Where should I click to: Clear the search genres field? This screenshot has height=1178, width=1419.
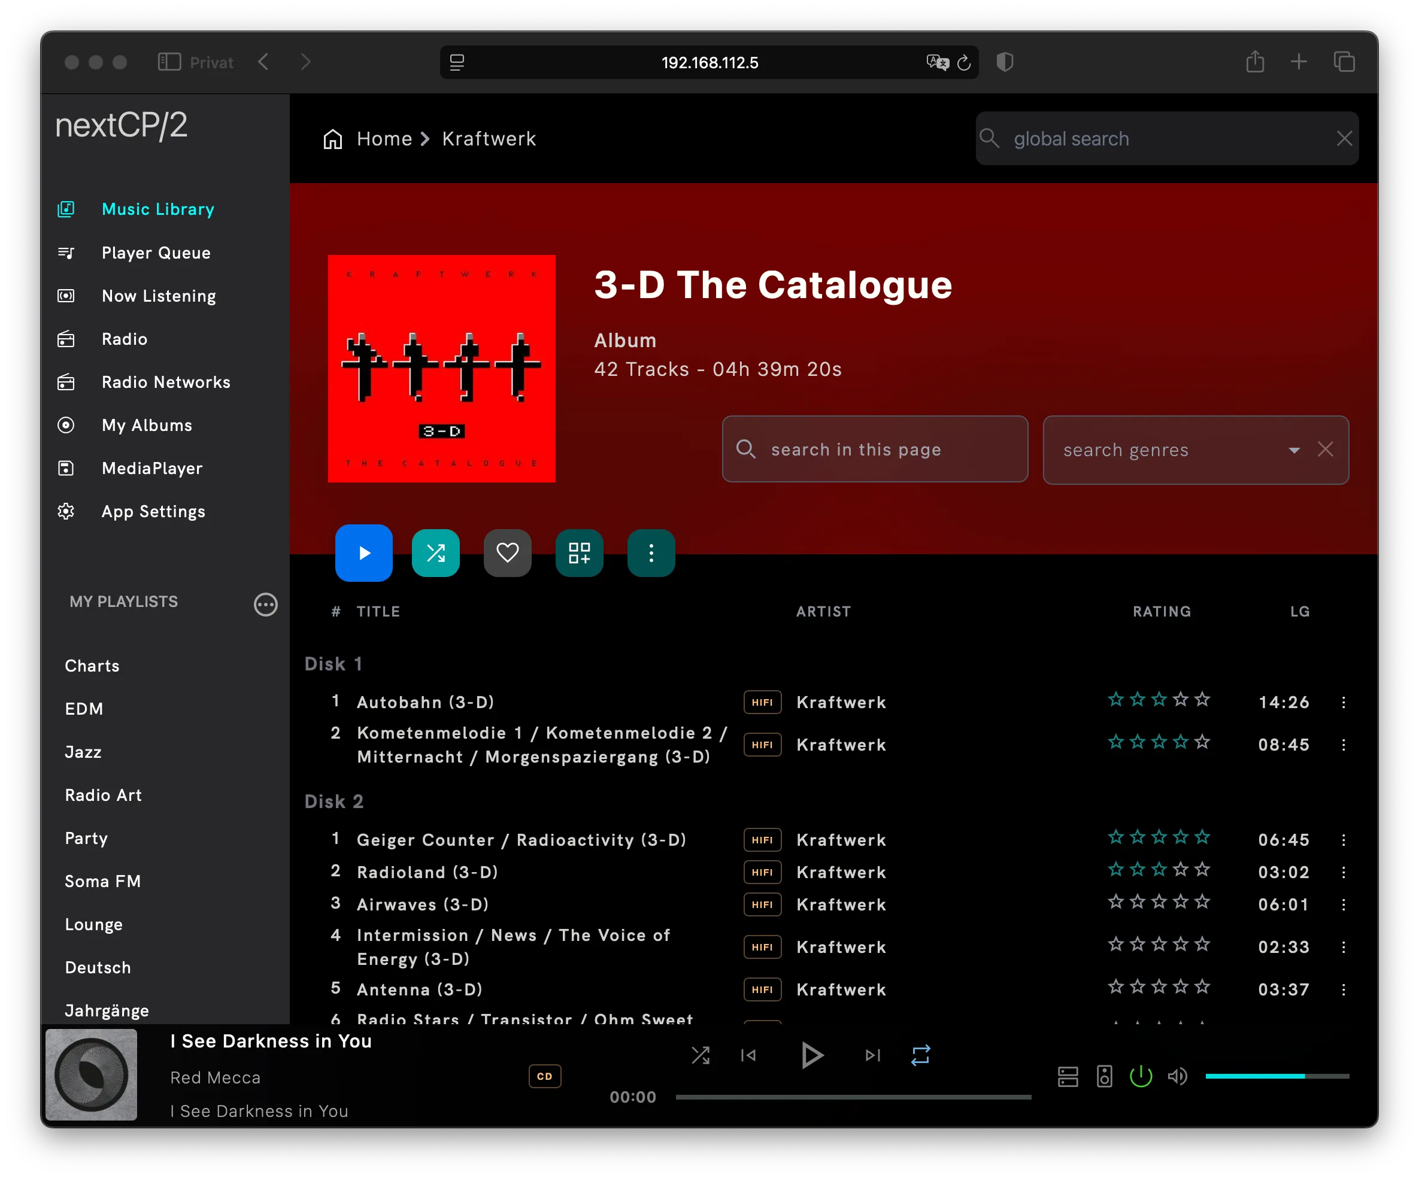coord(1325,449)
